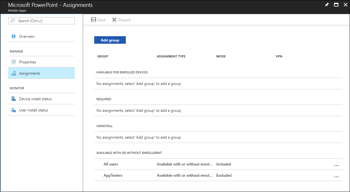Select the Assignments menu item
This screenshot has width=350, height=192.
42,73
